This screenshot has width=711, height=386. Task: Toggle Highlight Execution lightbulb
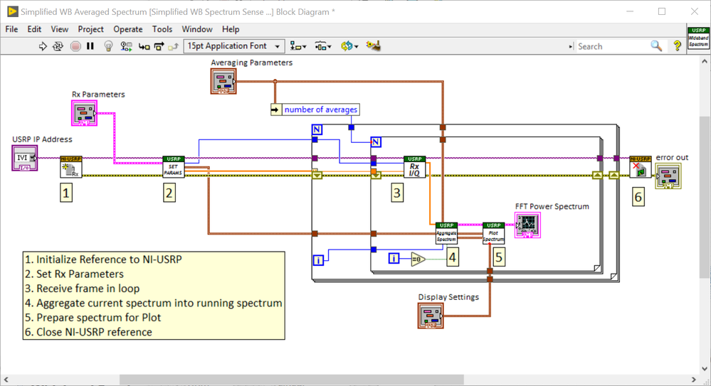click(x=108, y=46)
